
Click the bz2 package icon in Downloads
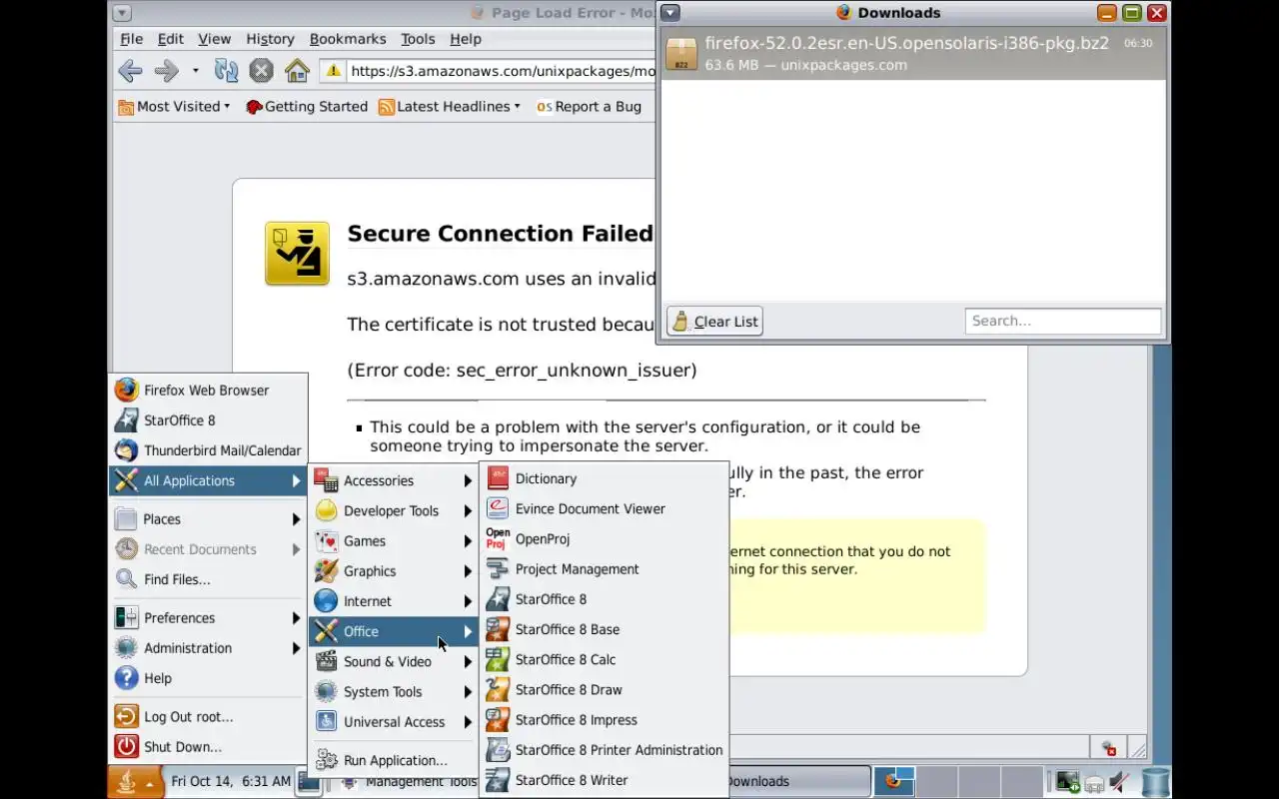point(681,54)
